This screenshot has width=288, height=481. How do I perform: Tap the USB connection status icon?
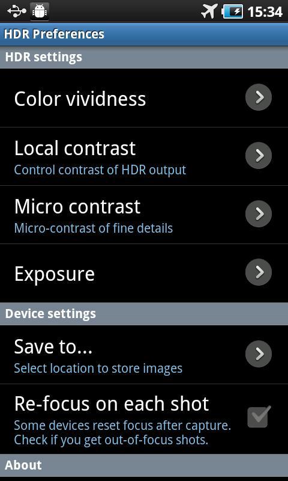pos(17,11)
